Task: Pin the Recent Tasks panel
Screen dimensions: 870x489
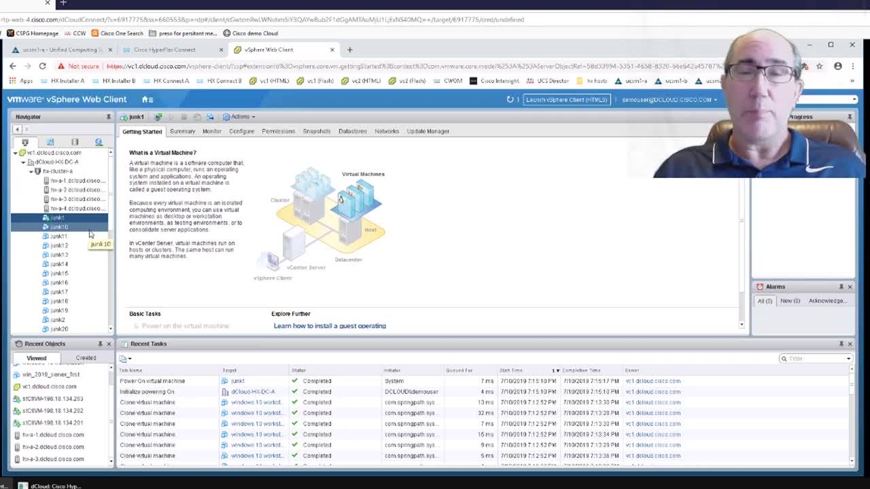Action: point(841,344)
